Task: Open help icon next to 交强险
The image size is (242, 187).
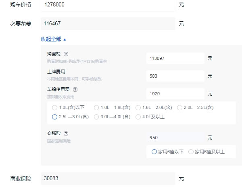Action: [x=66, y=134]
